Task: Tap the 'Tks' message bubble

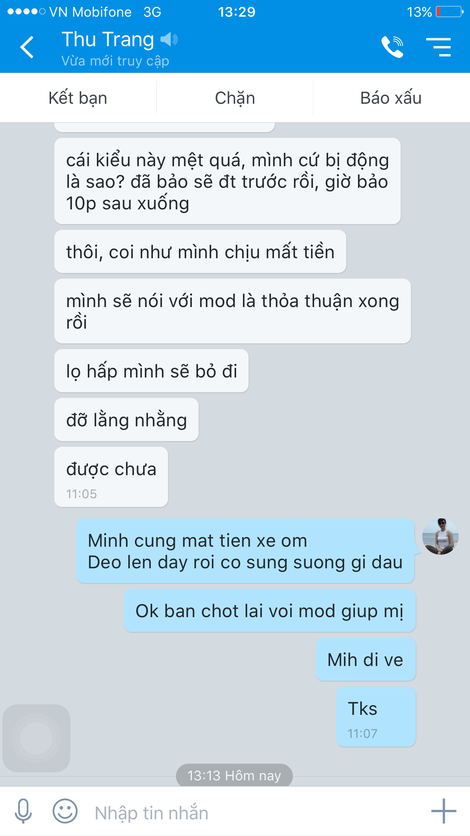Action: click(x=376, y=716)
